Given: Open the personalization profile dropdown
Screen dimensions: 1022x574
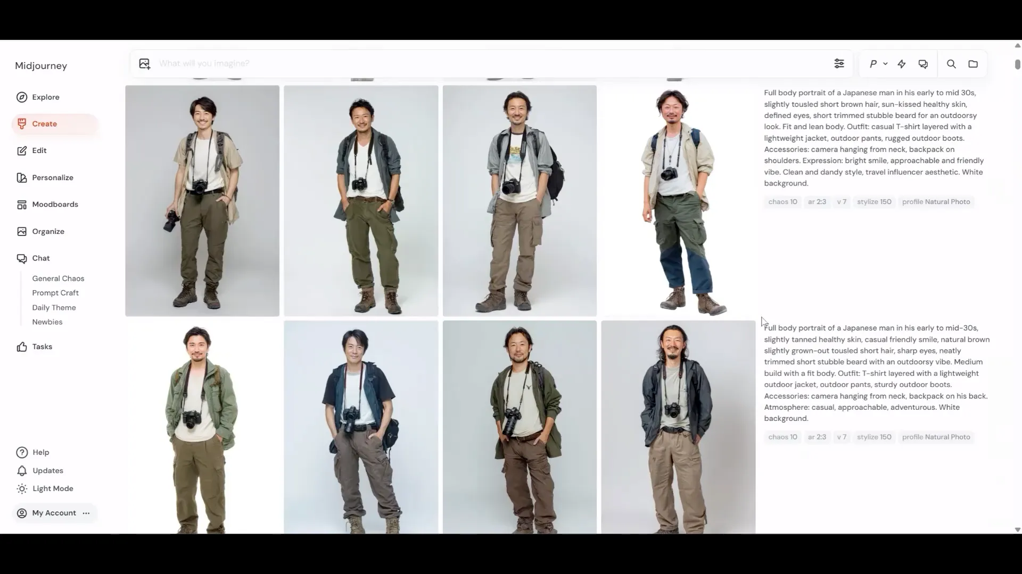Looking at the screenshot, I should (877, 63).
